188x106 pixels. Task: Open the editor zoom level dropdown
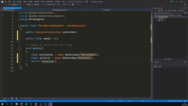[6, 98]
